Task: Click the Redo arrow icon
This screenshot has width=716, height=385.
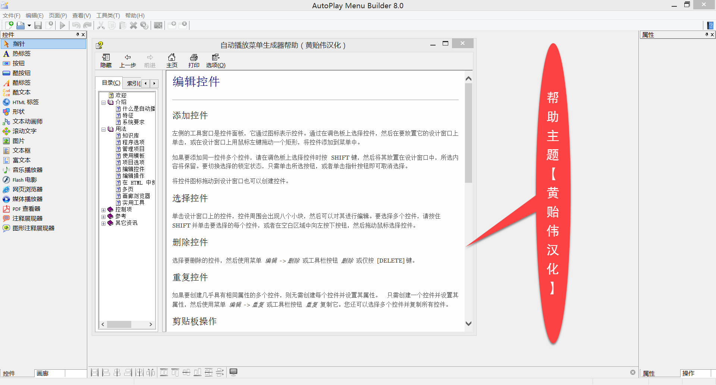Action: pos(87,25)
